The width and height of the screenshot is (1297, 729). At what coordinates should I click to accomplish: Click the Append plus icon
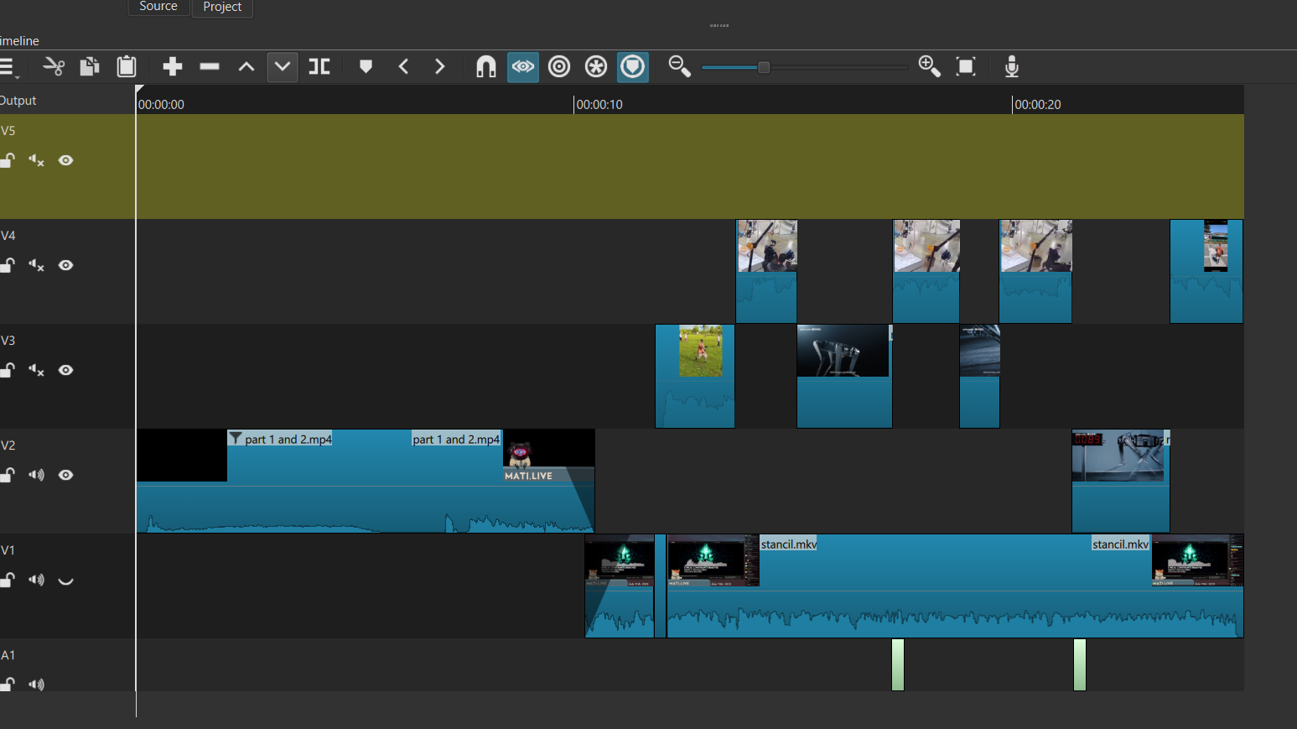173,66
